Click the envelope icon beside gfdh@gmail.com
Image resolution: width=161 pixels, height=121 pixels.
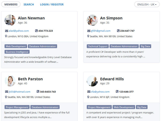pos(89,31)
